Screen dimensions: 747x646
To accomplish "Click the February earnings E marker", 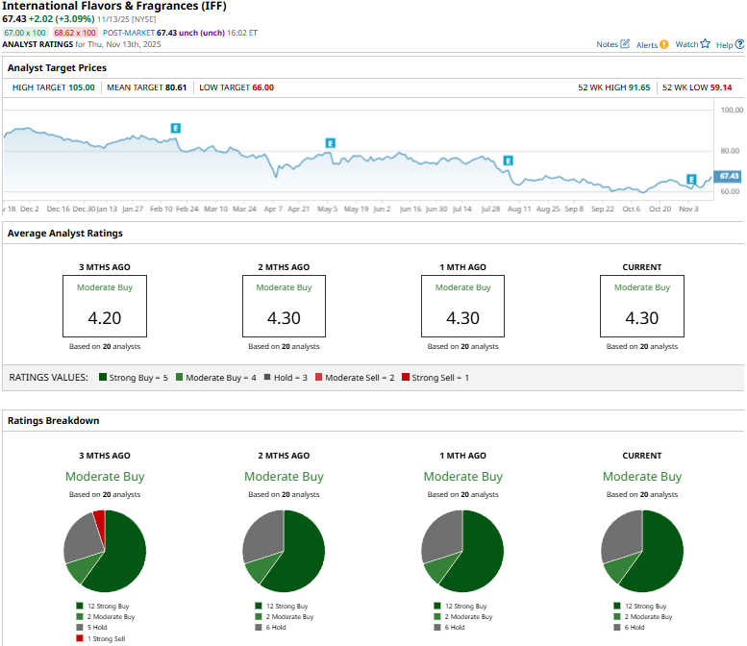I will [176, 128].
